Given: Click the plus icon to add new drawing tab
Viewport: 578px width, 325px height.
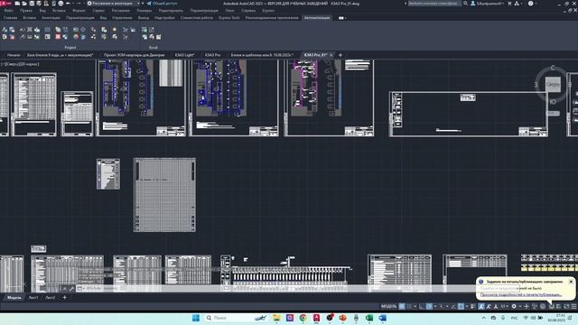Looking at the screenshot, I should click(340, 55).
